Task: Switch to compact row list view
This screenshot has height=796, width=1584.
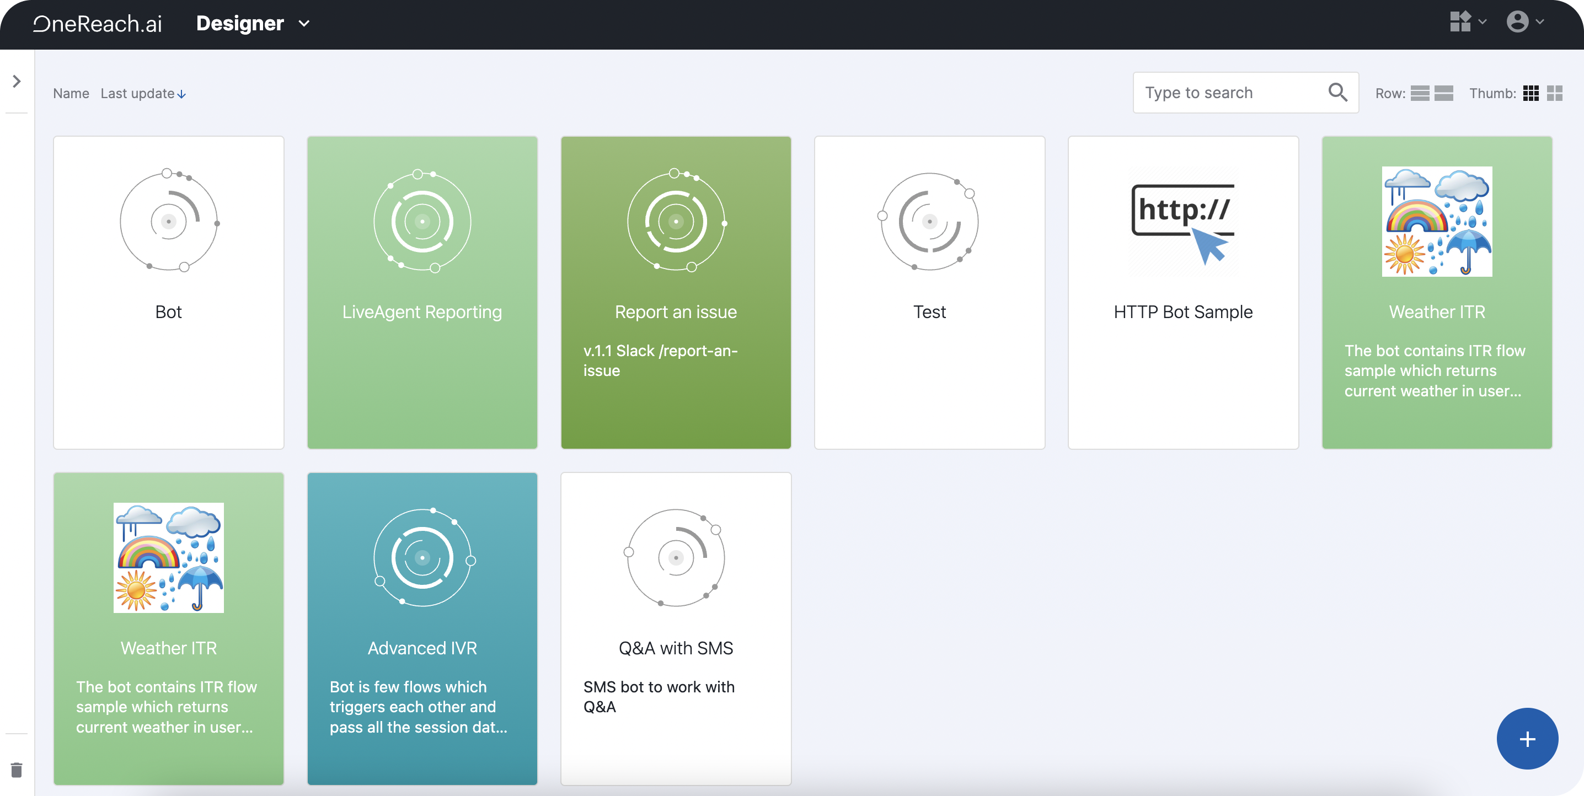Action: pos(1420,93)
